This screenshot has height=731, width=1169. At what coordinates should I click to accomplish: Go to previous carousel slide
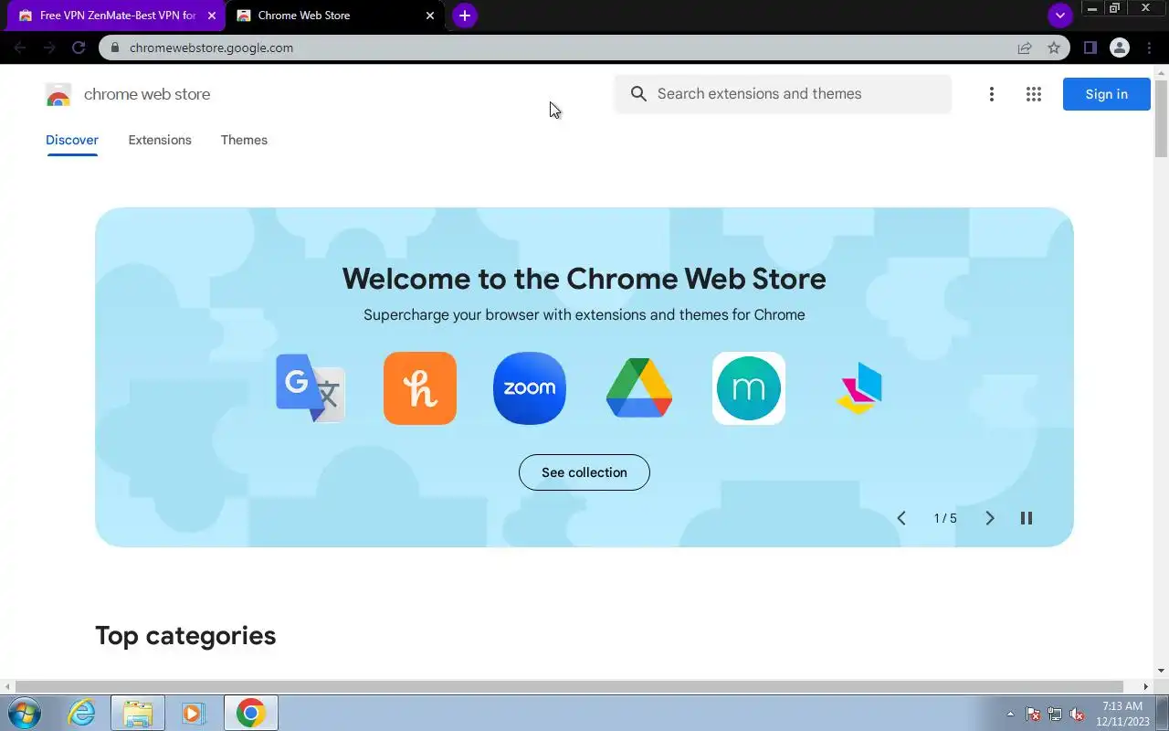901,518
